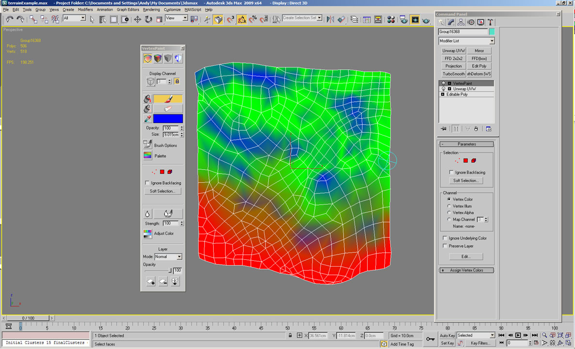Image resolution: width=575 pixels, height=349 pixels.
Task: Open the Hierarchy tab in Command Panel
Action: (461, 22)
